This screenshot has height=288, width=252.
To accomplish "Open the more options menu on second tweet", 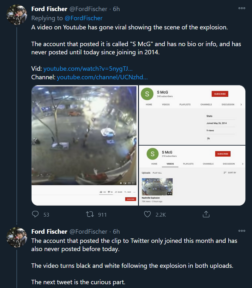I will tap(242, 231).
